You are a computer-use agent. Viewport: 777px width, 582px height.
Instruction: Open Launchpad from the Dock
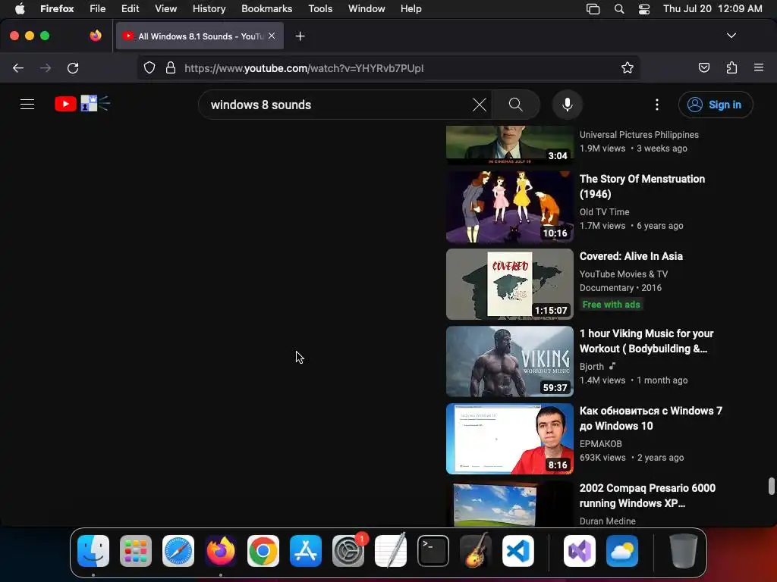tap(136, 551)
